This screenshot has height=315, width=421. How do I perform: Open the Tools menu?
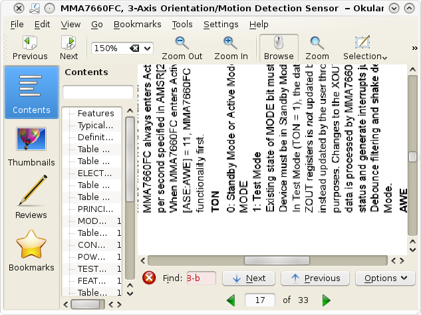[x=182, y=25]
